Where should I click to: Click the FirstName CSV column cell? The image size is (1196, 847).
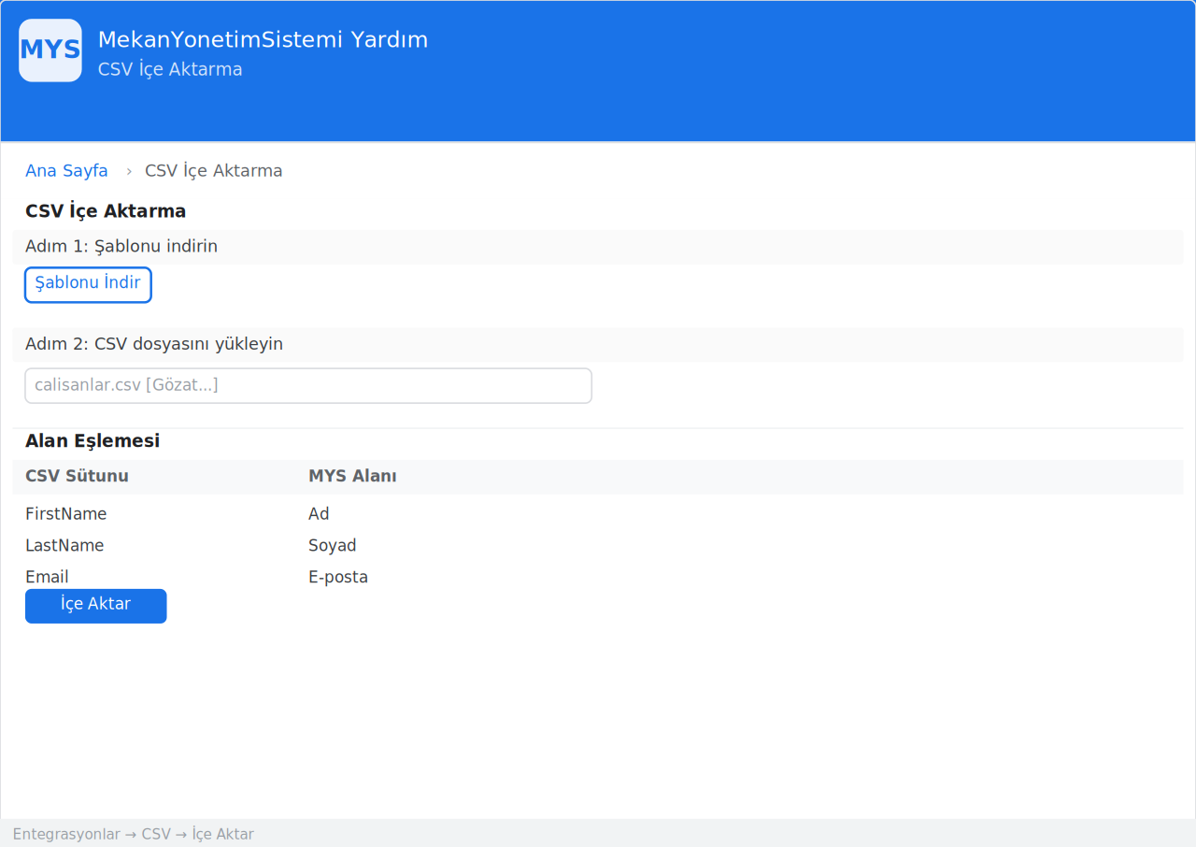tap(66, 514)
